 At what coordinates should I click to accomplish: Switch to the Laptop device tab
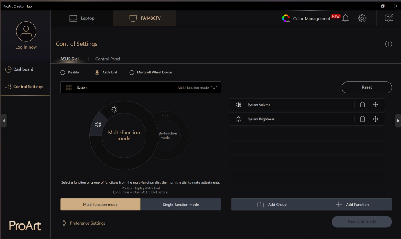coord(81,18)
